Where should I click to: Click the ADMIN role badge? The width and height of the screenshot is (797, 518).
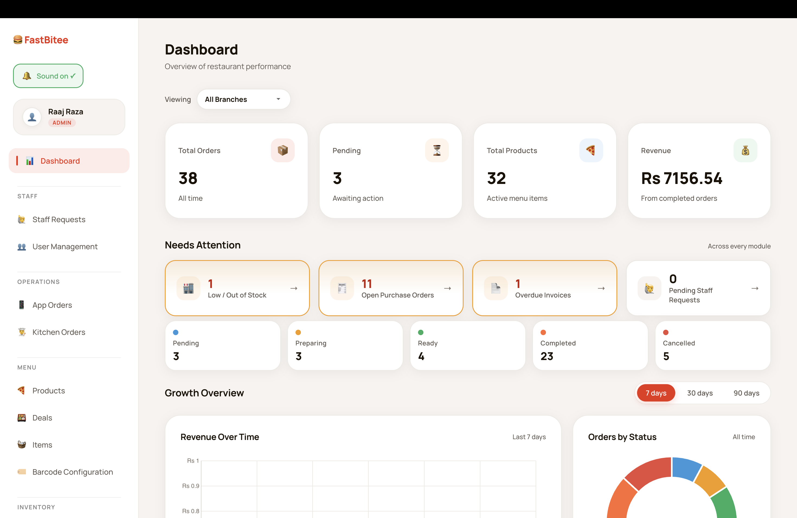[62, 122]
